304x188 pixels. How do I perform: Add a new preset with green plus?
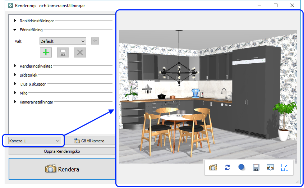46,52
